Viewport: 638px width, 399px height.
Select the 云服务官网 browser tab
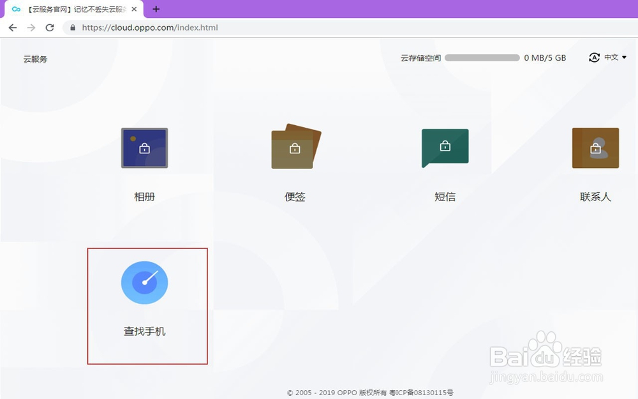[74, 9]
